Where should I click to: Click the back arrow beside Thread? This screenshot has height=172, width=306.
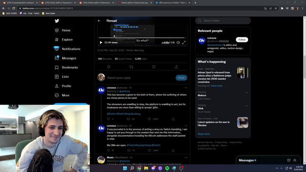coord(99,21)
